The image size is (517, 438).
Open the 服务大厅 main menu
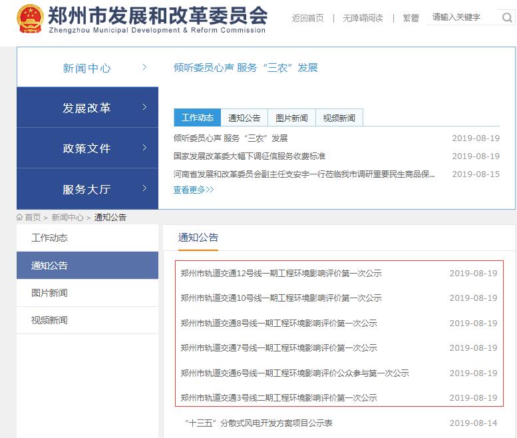pyautogui.click(x=87, y=189)
